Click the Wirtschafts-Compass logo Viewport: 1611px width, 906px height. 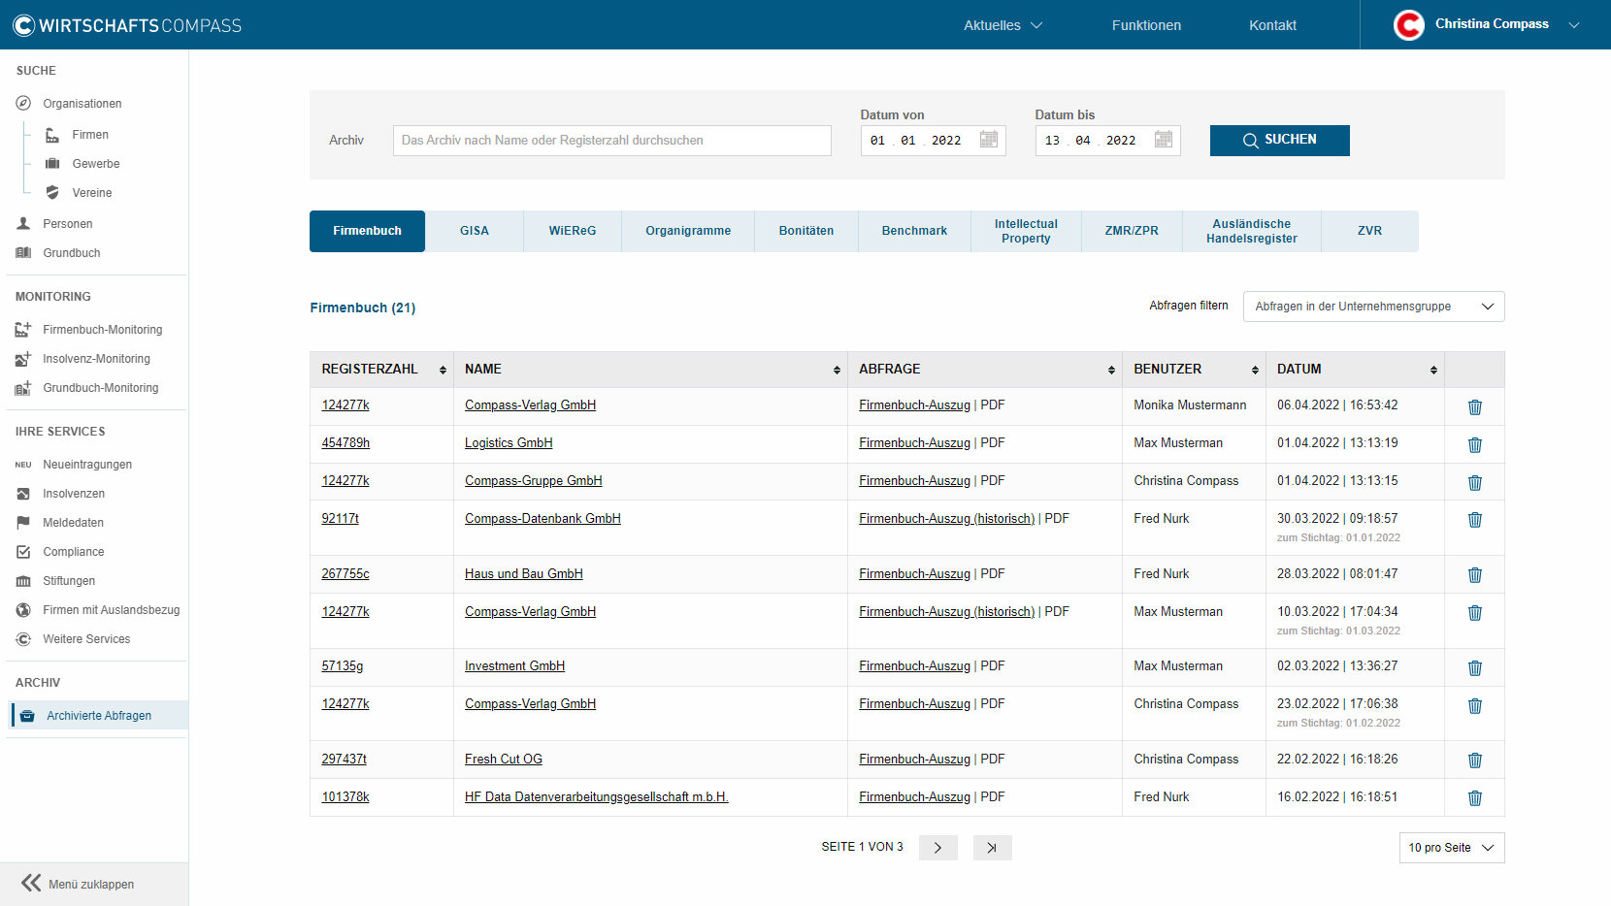127,25
